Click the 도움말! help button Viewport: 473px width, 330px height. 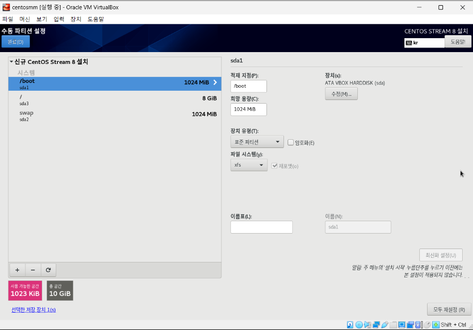coord(458,42)
